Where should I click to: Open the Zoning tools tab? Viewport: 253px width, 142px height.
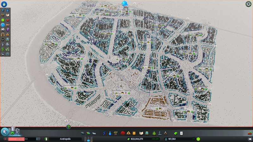pos(88,133)
